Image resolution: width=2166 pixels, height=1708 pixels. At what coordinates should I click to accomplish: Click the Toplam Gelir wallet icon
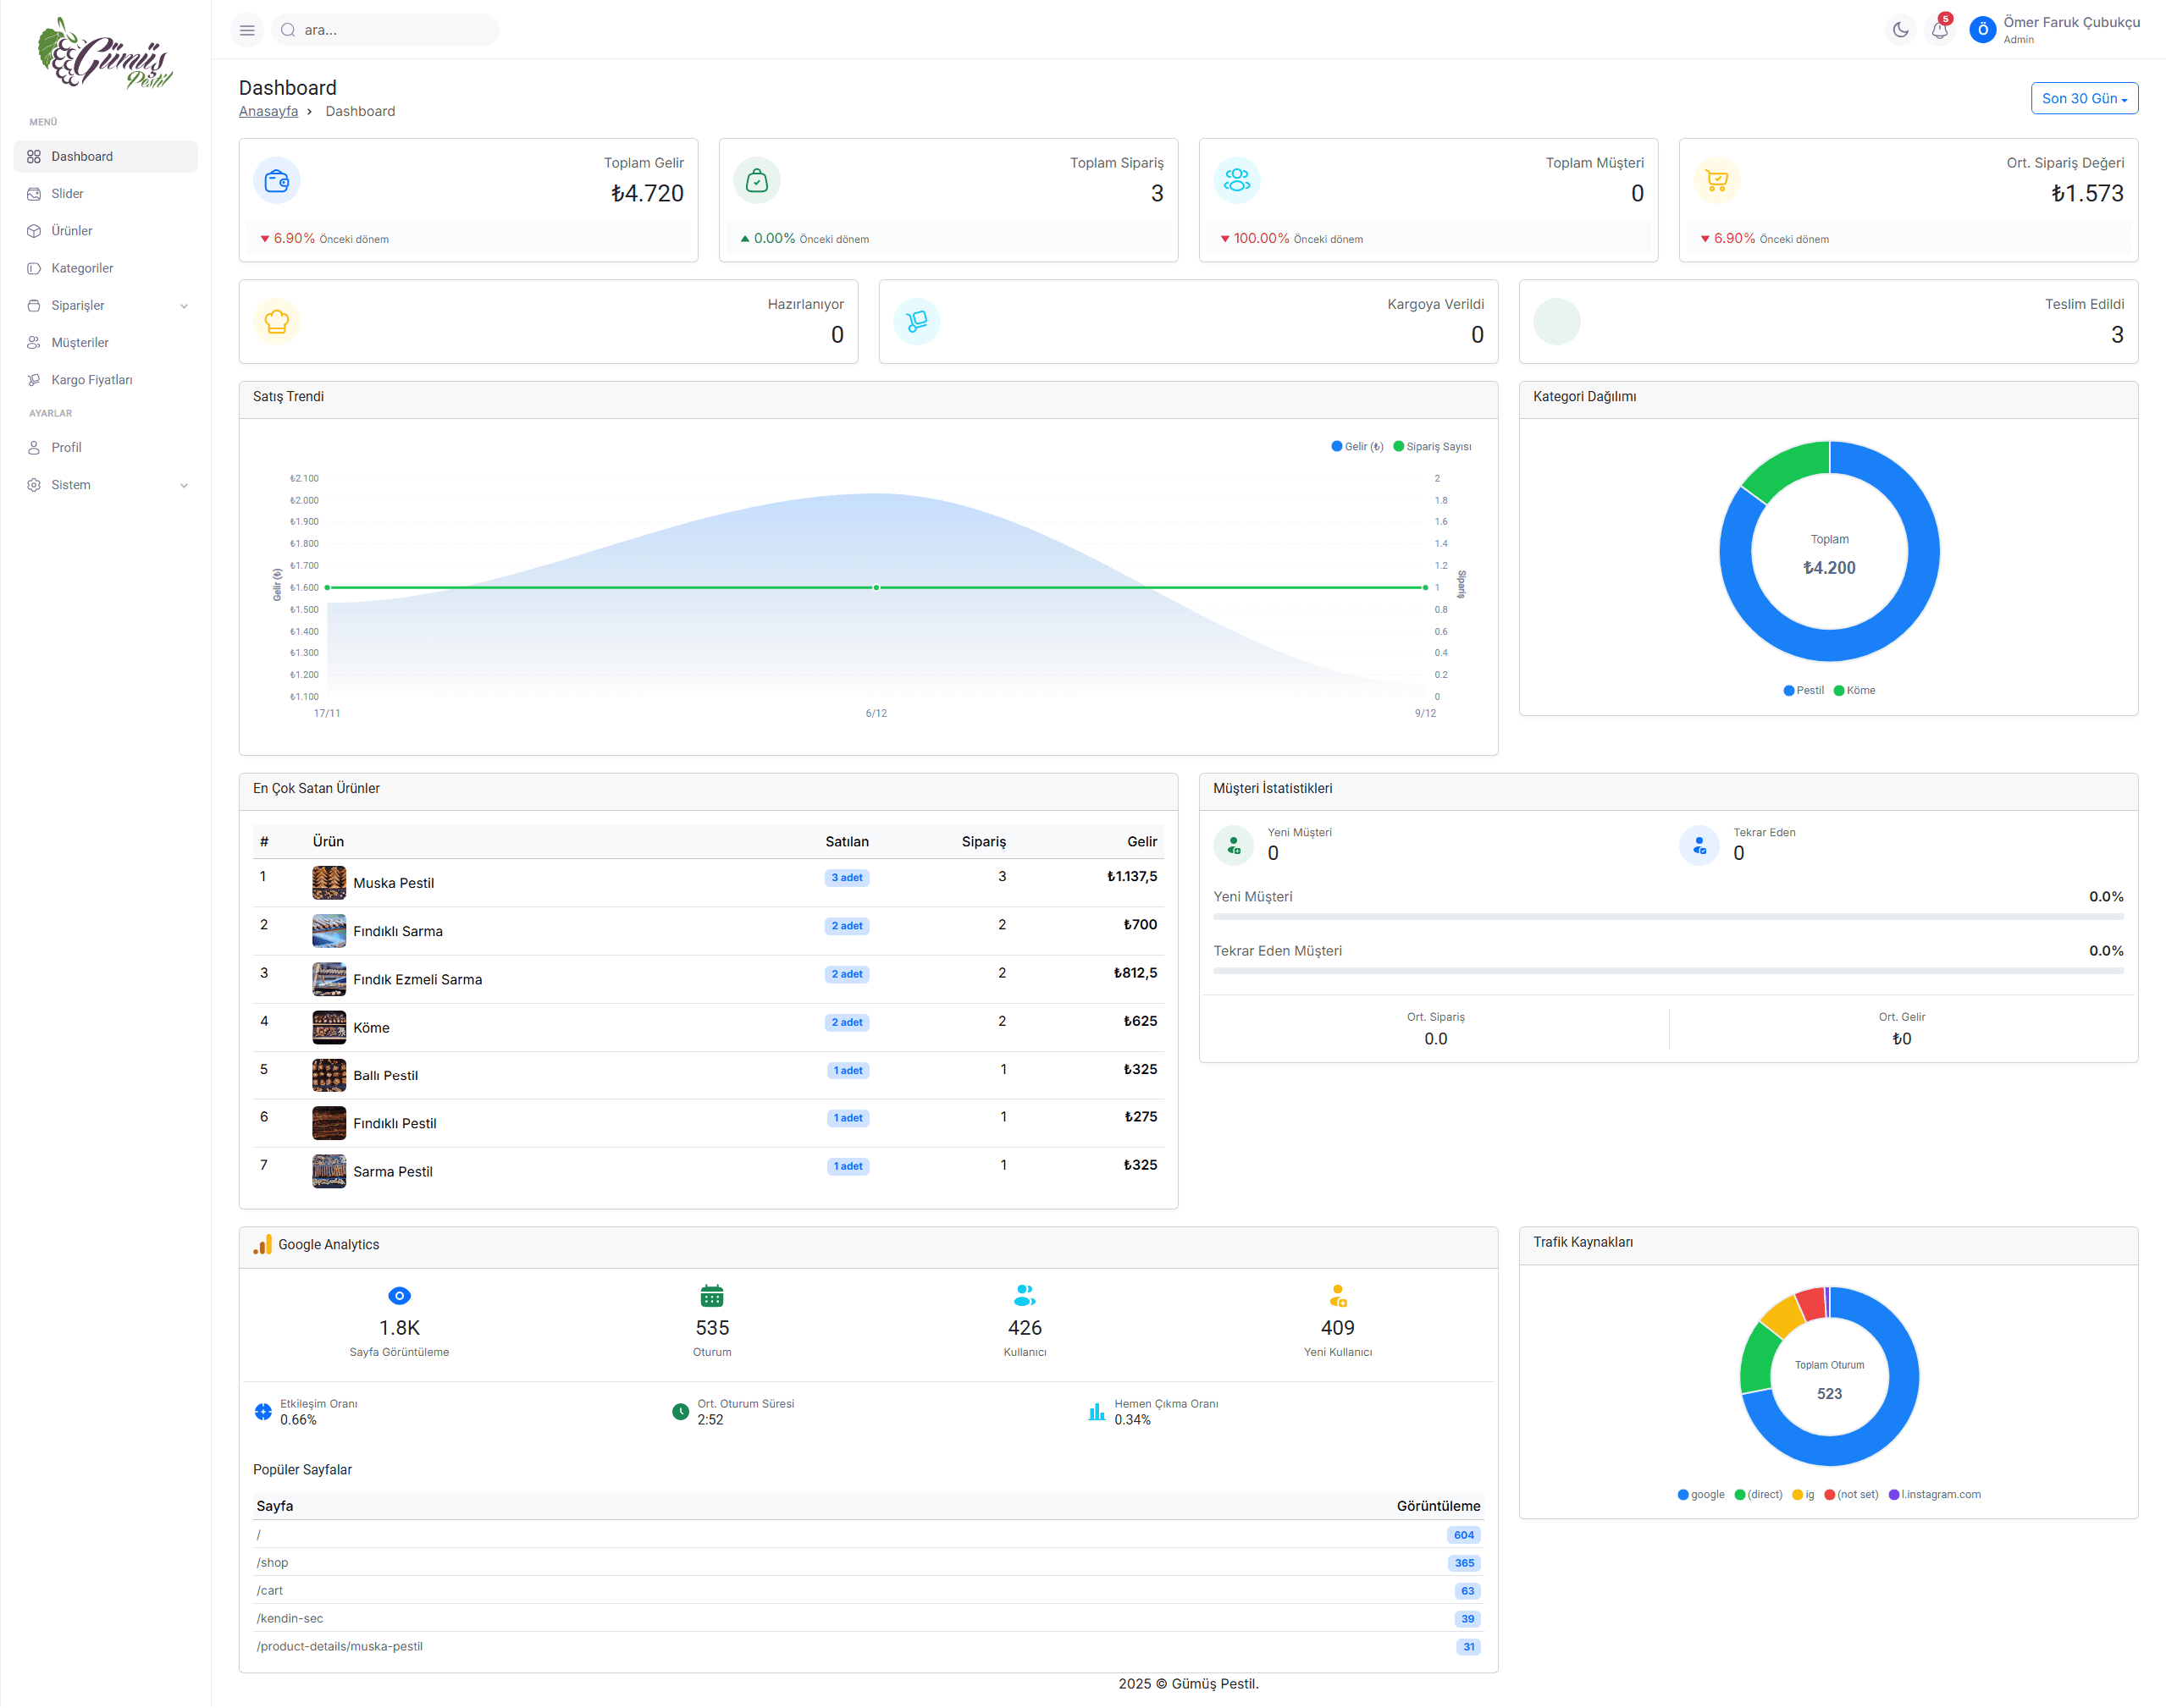coord(277,181)
